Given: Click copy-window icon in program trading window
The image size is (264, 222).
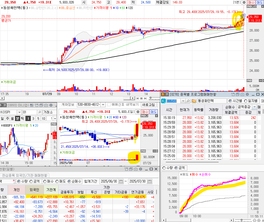Looking at the screenshot, I should coord(233,95).
